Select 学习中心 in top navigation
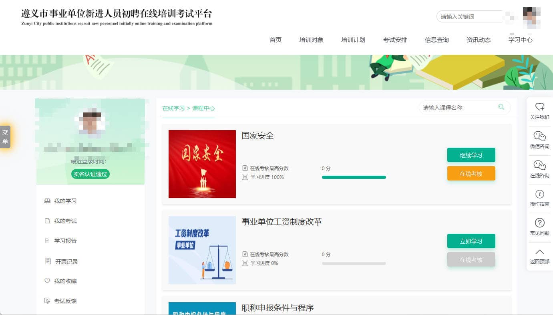The image size is (553, 315). [520, 40]
